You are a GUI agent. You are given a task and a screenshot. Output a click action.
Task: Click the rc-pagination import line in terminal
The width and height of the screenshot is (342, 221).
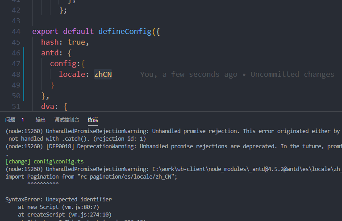tap(91, 176)
